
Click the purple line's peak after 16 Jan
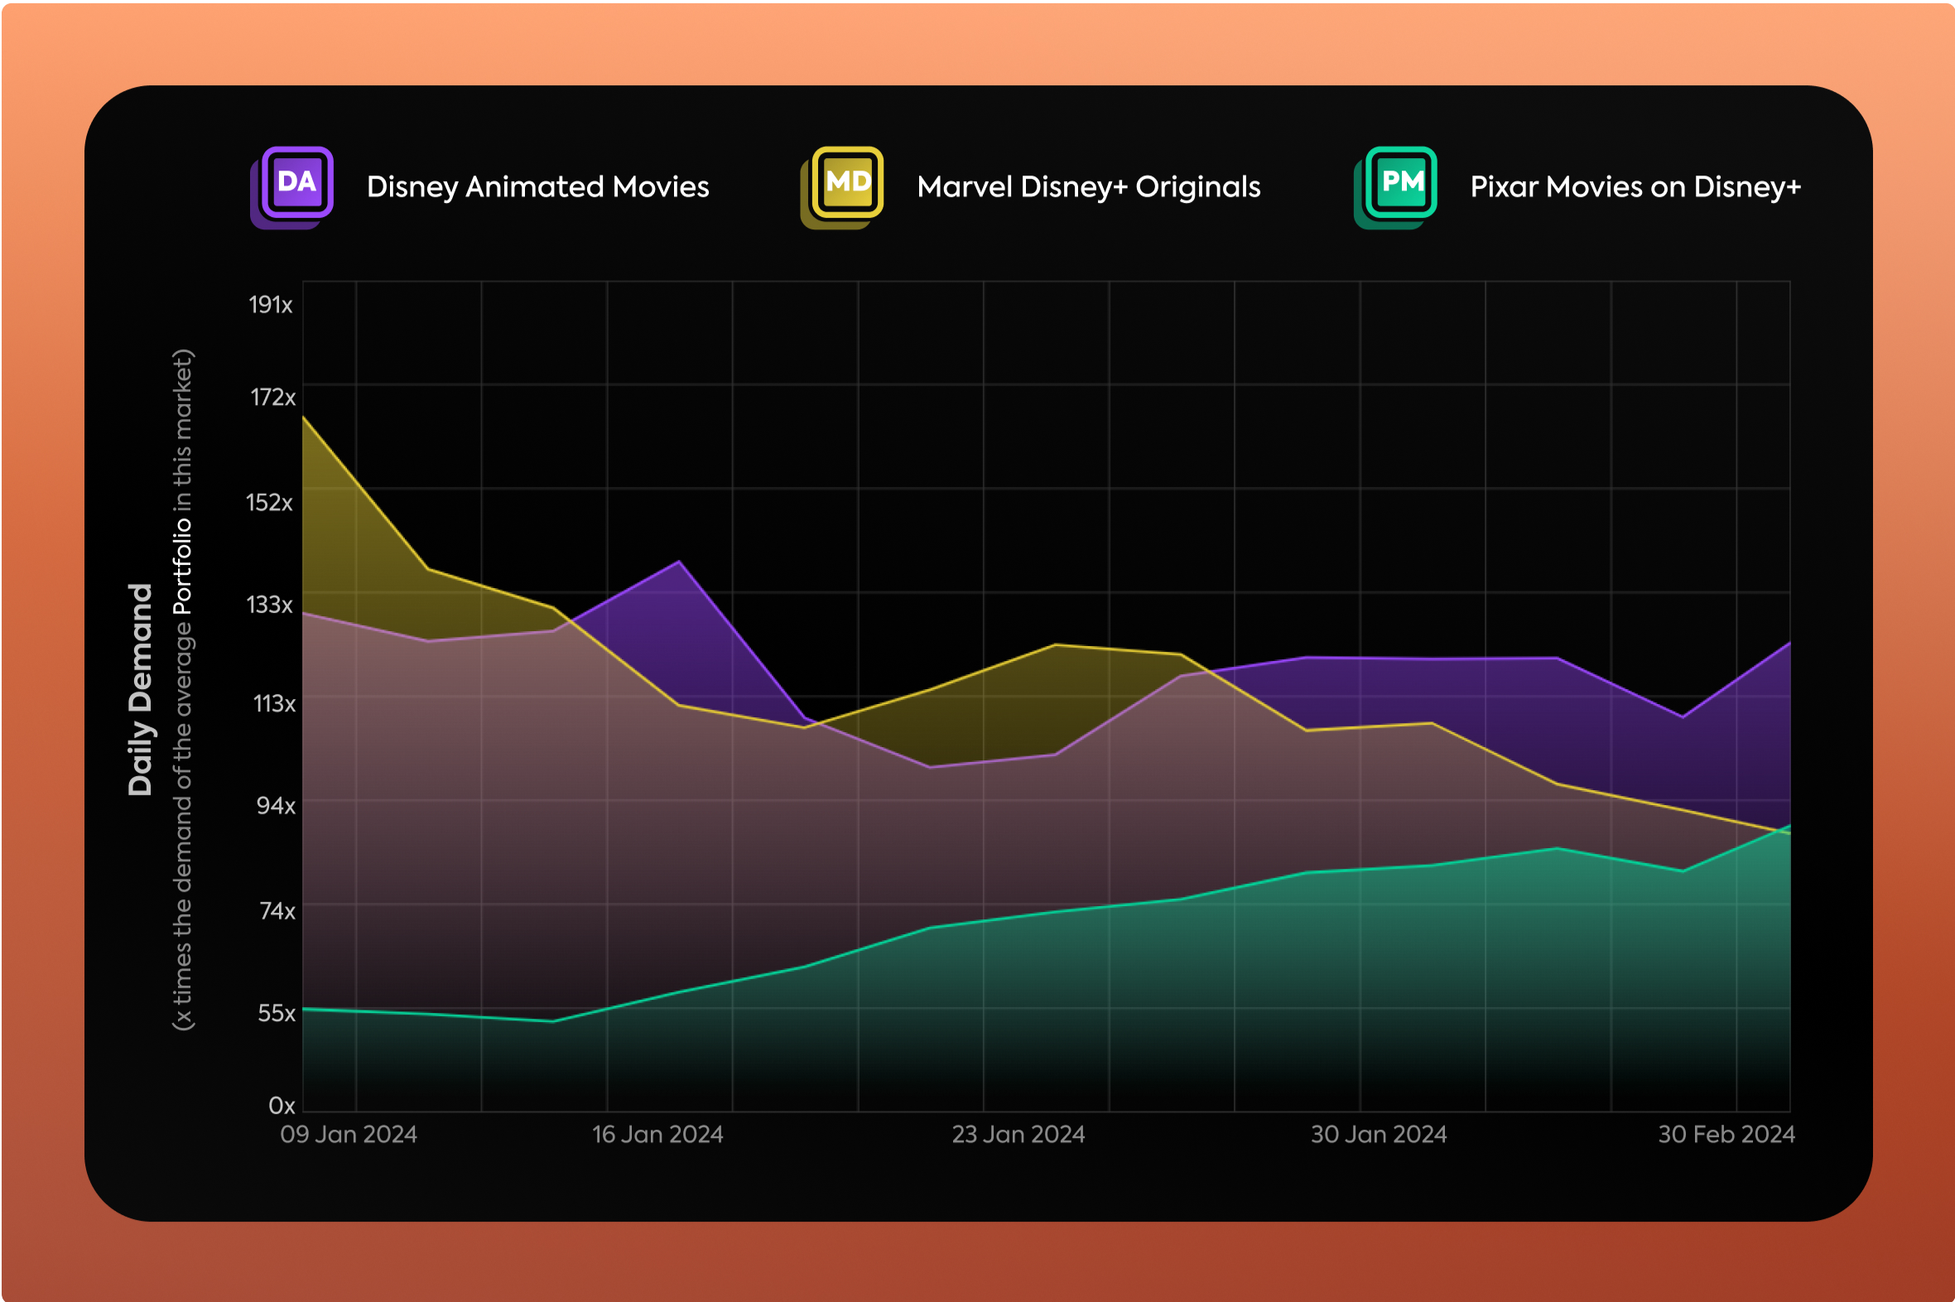point(679,562)
